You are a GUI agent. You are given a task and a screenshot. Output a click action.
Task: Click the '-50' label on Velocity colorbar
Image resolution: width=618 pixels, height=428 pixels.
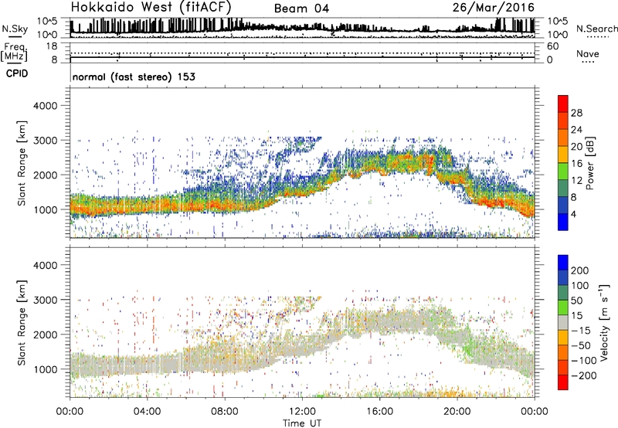(581, 345)
